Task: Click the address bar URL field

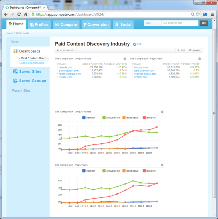Action: pyautogui.click(x=111, y=14)
